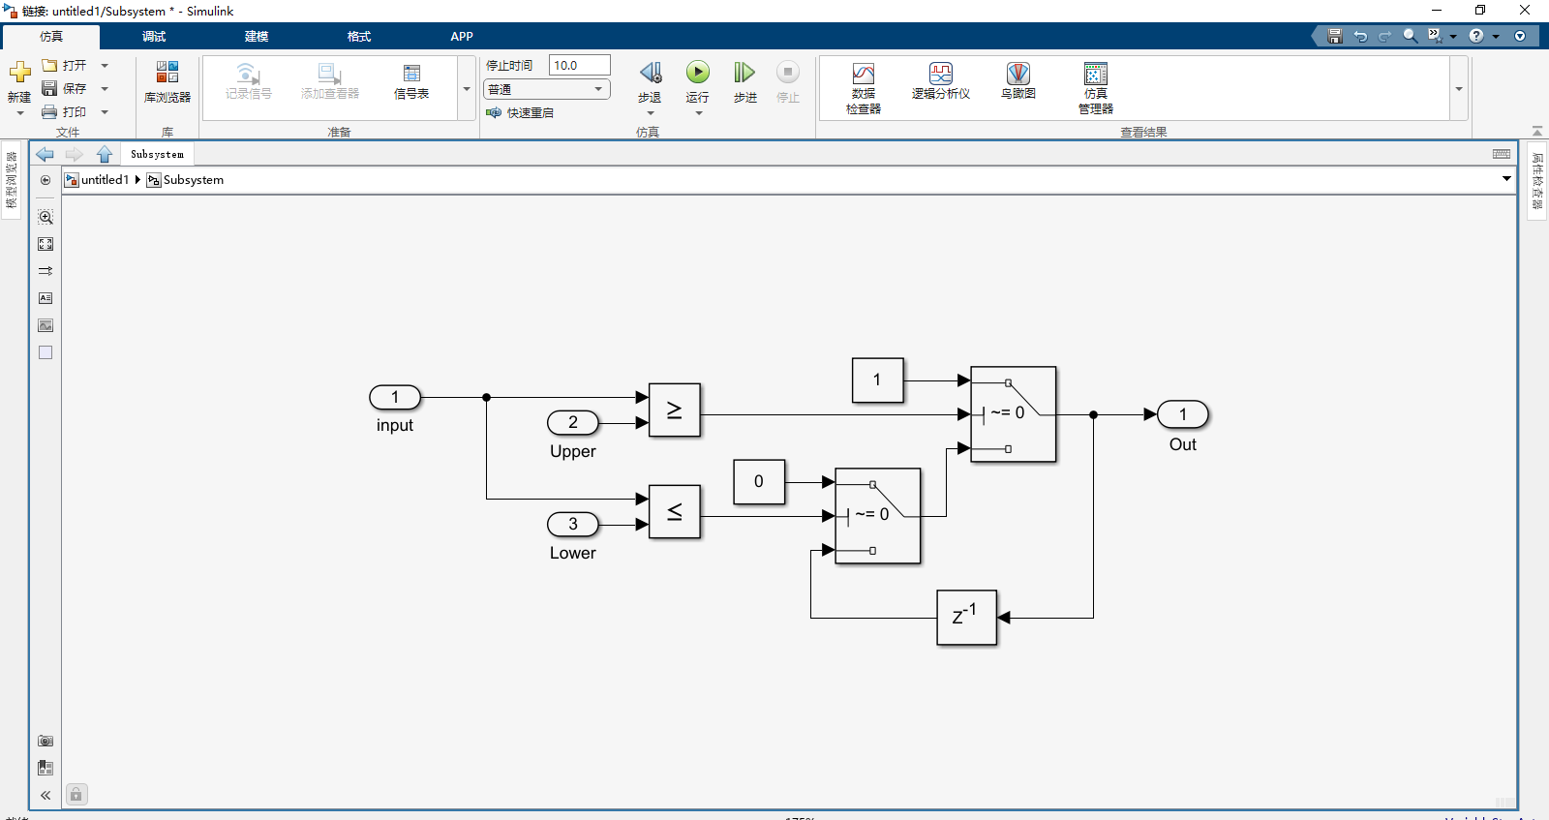Toggle hide/show explorer bar circle icon
The image size is (1549, 820).
pyautogui.click(x=46, y=180)
